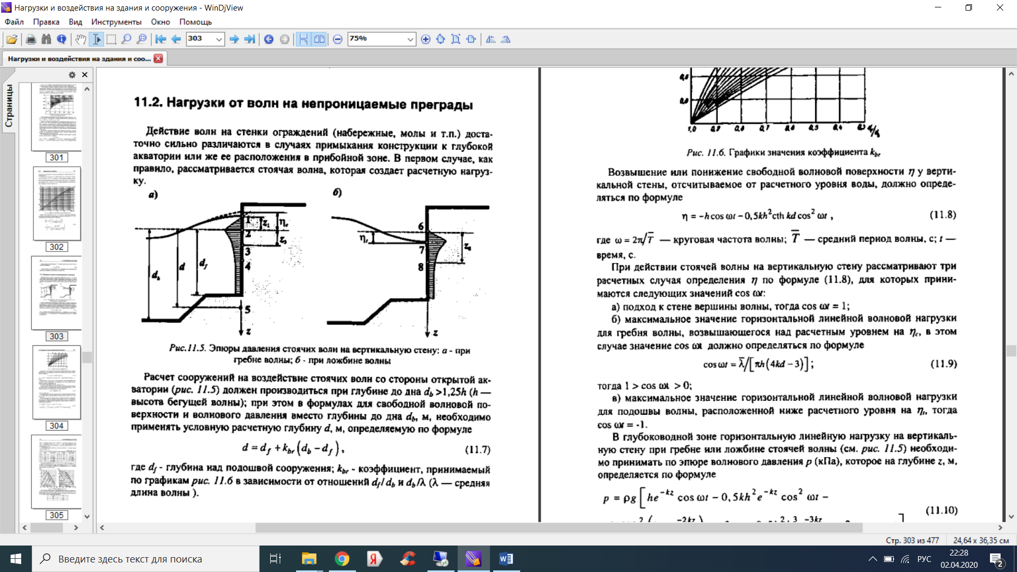
Task: Rotate page clockwise
Action: (x=506, y=39)
